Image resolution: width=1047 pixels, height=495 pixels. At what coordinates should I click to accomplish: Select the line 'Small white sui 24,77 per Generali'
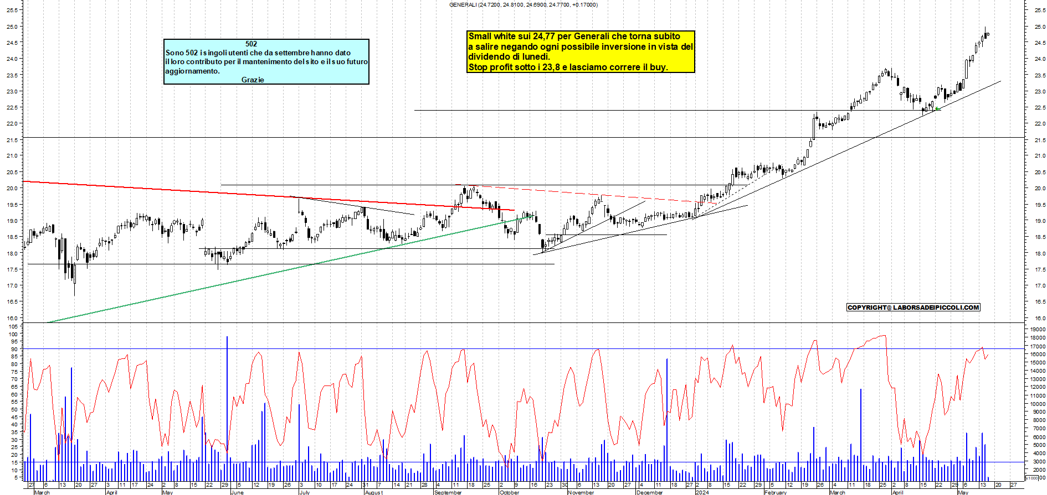[574, 37]
